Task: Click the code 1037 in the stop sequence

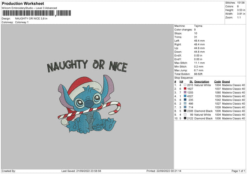Action: pos(218,89)
